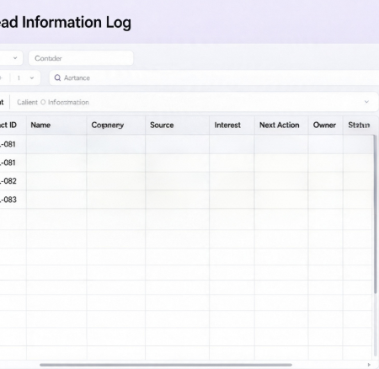Sort by the Owner column header

(x=324, y=125)
